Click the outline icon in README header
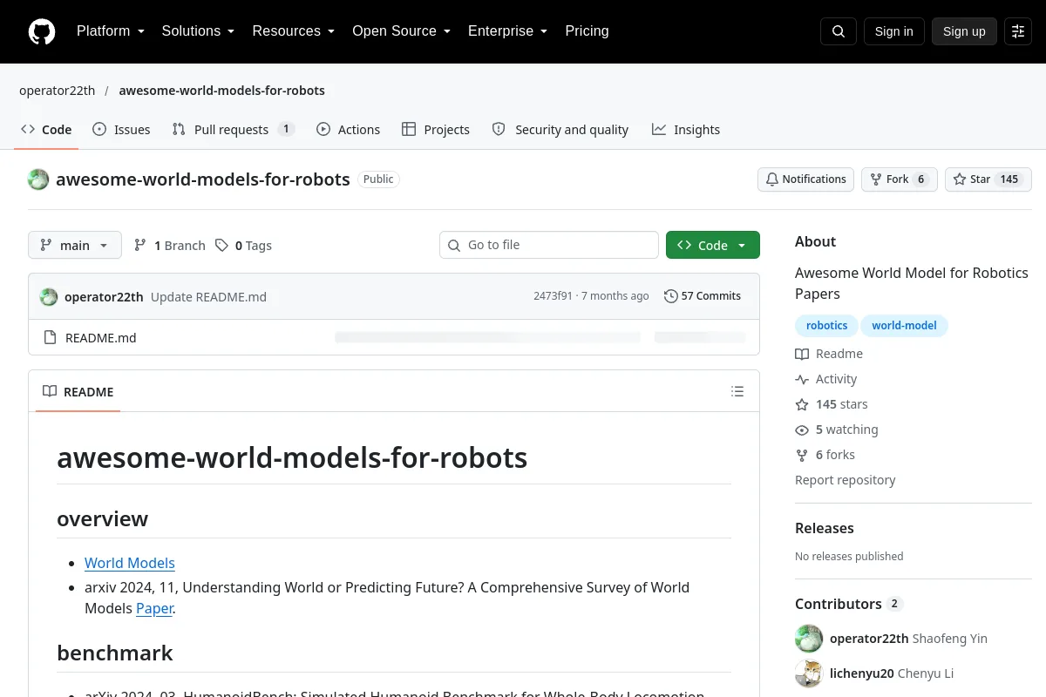Screen dimensions: 1046x697 pos(737,392)
